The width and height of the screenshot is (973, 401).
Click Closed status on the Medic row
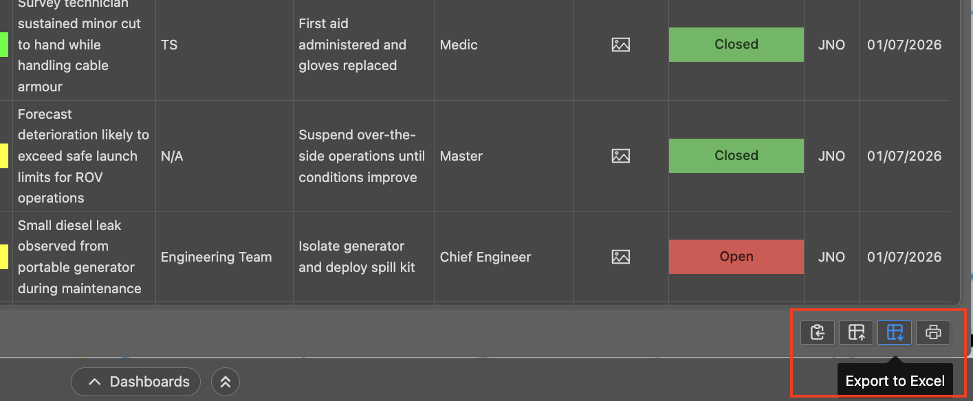(736, 45)
